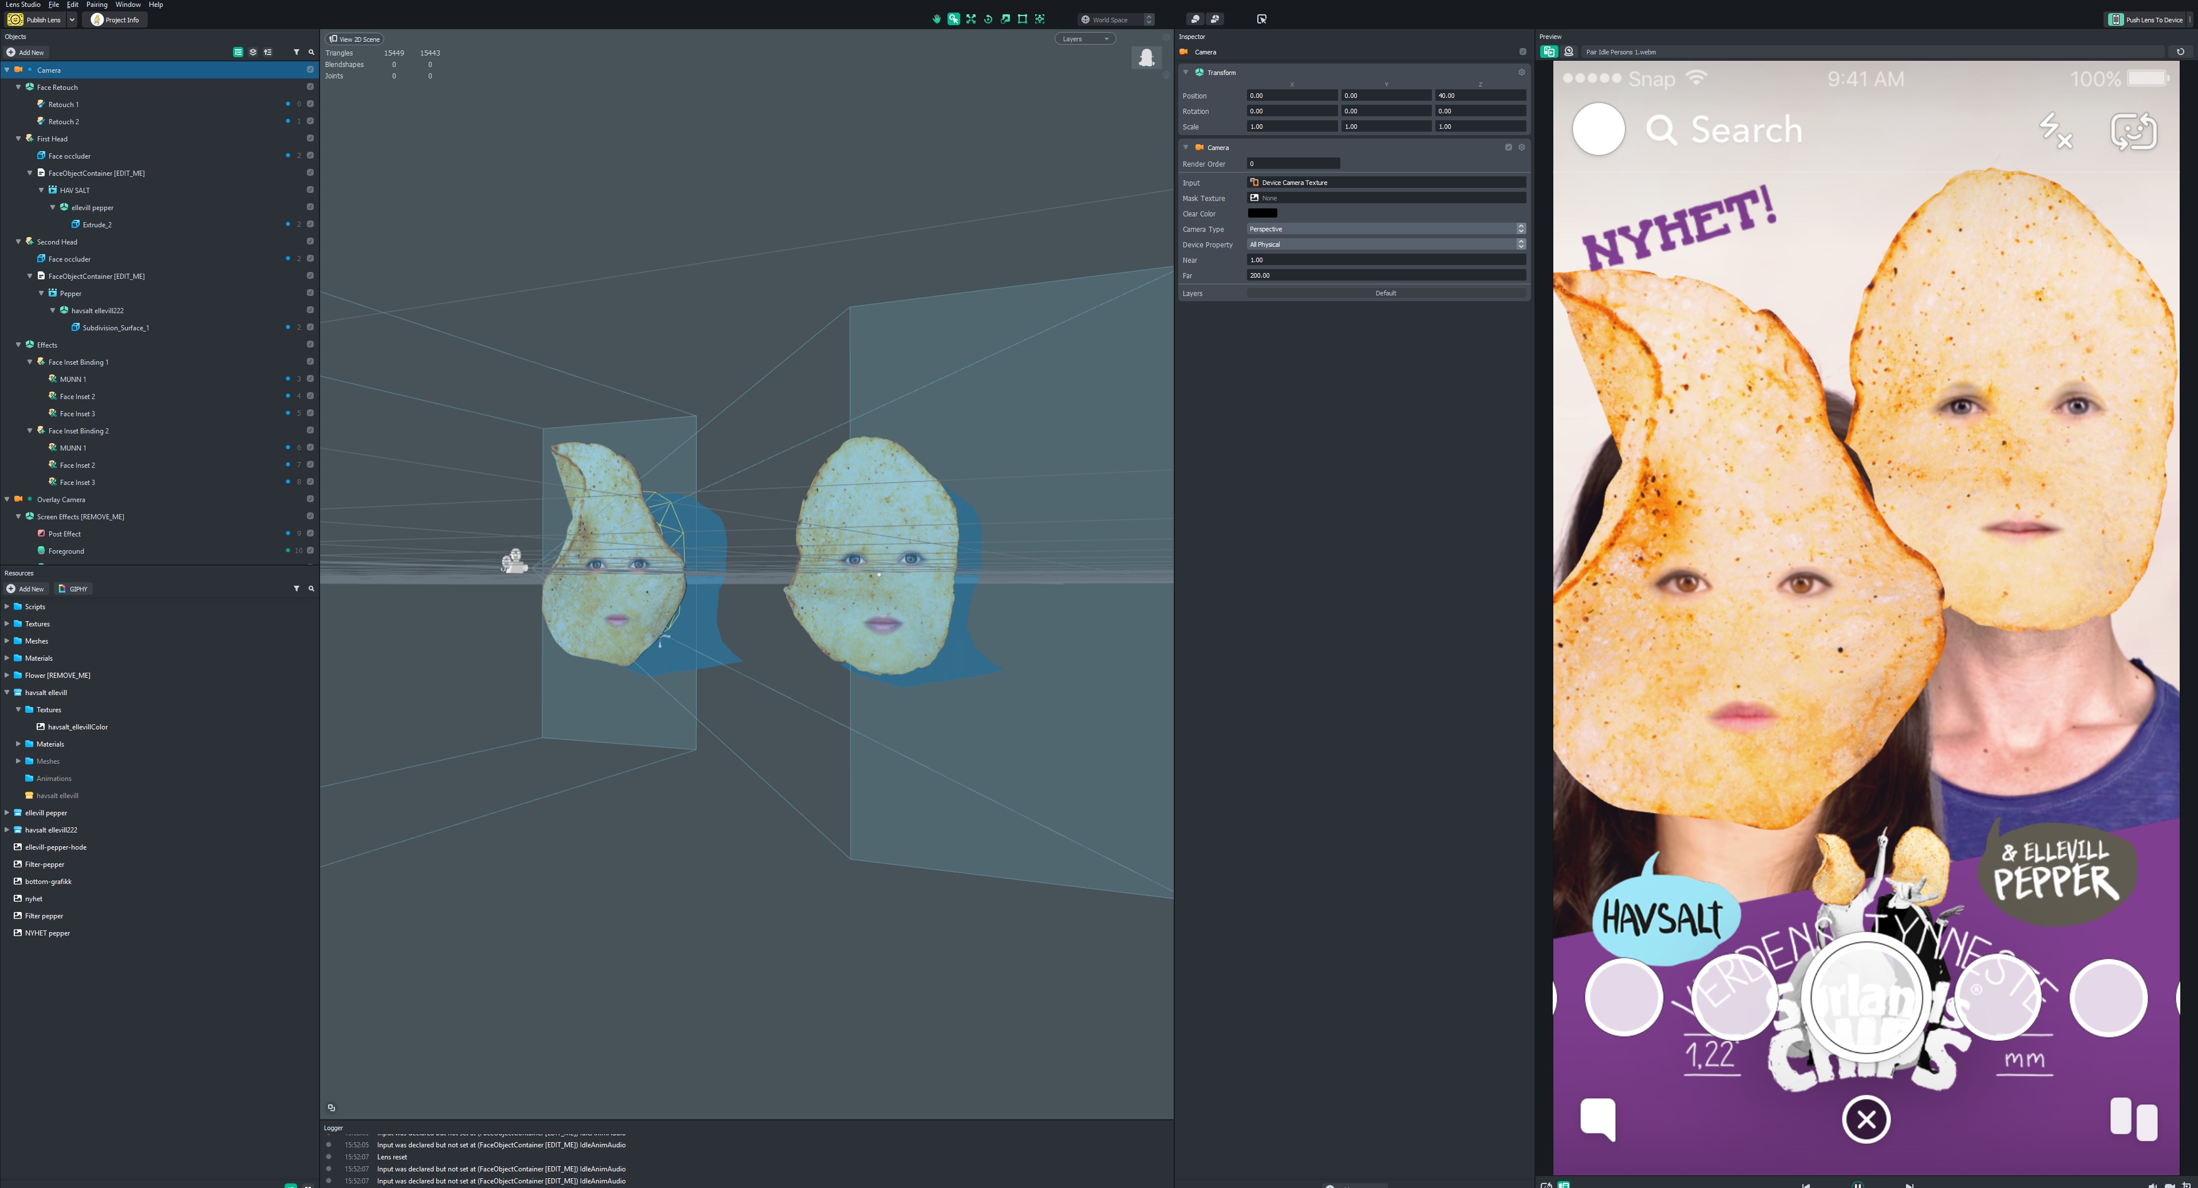
Task: Open the 3D camera view button
Action: [x=1215, y=19]
